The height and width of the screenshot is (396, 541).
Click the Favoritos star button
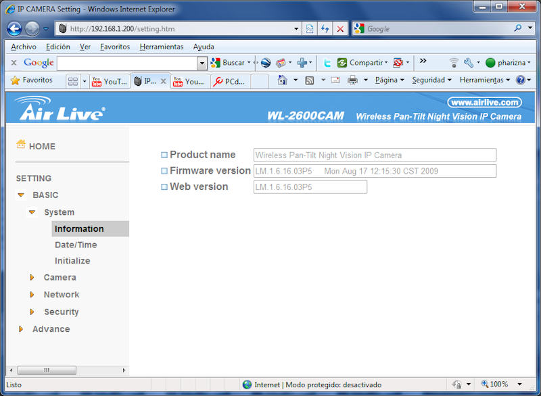(x=32, y=80)
